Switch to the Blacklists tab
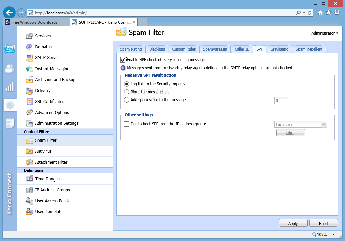 pyautogui.click(x=157, y=49)
